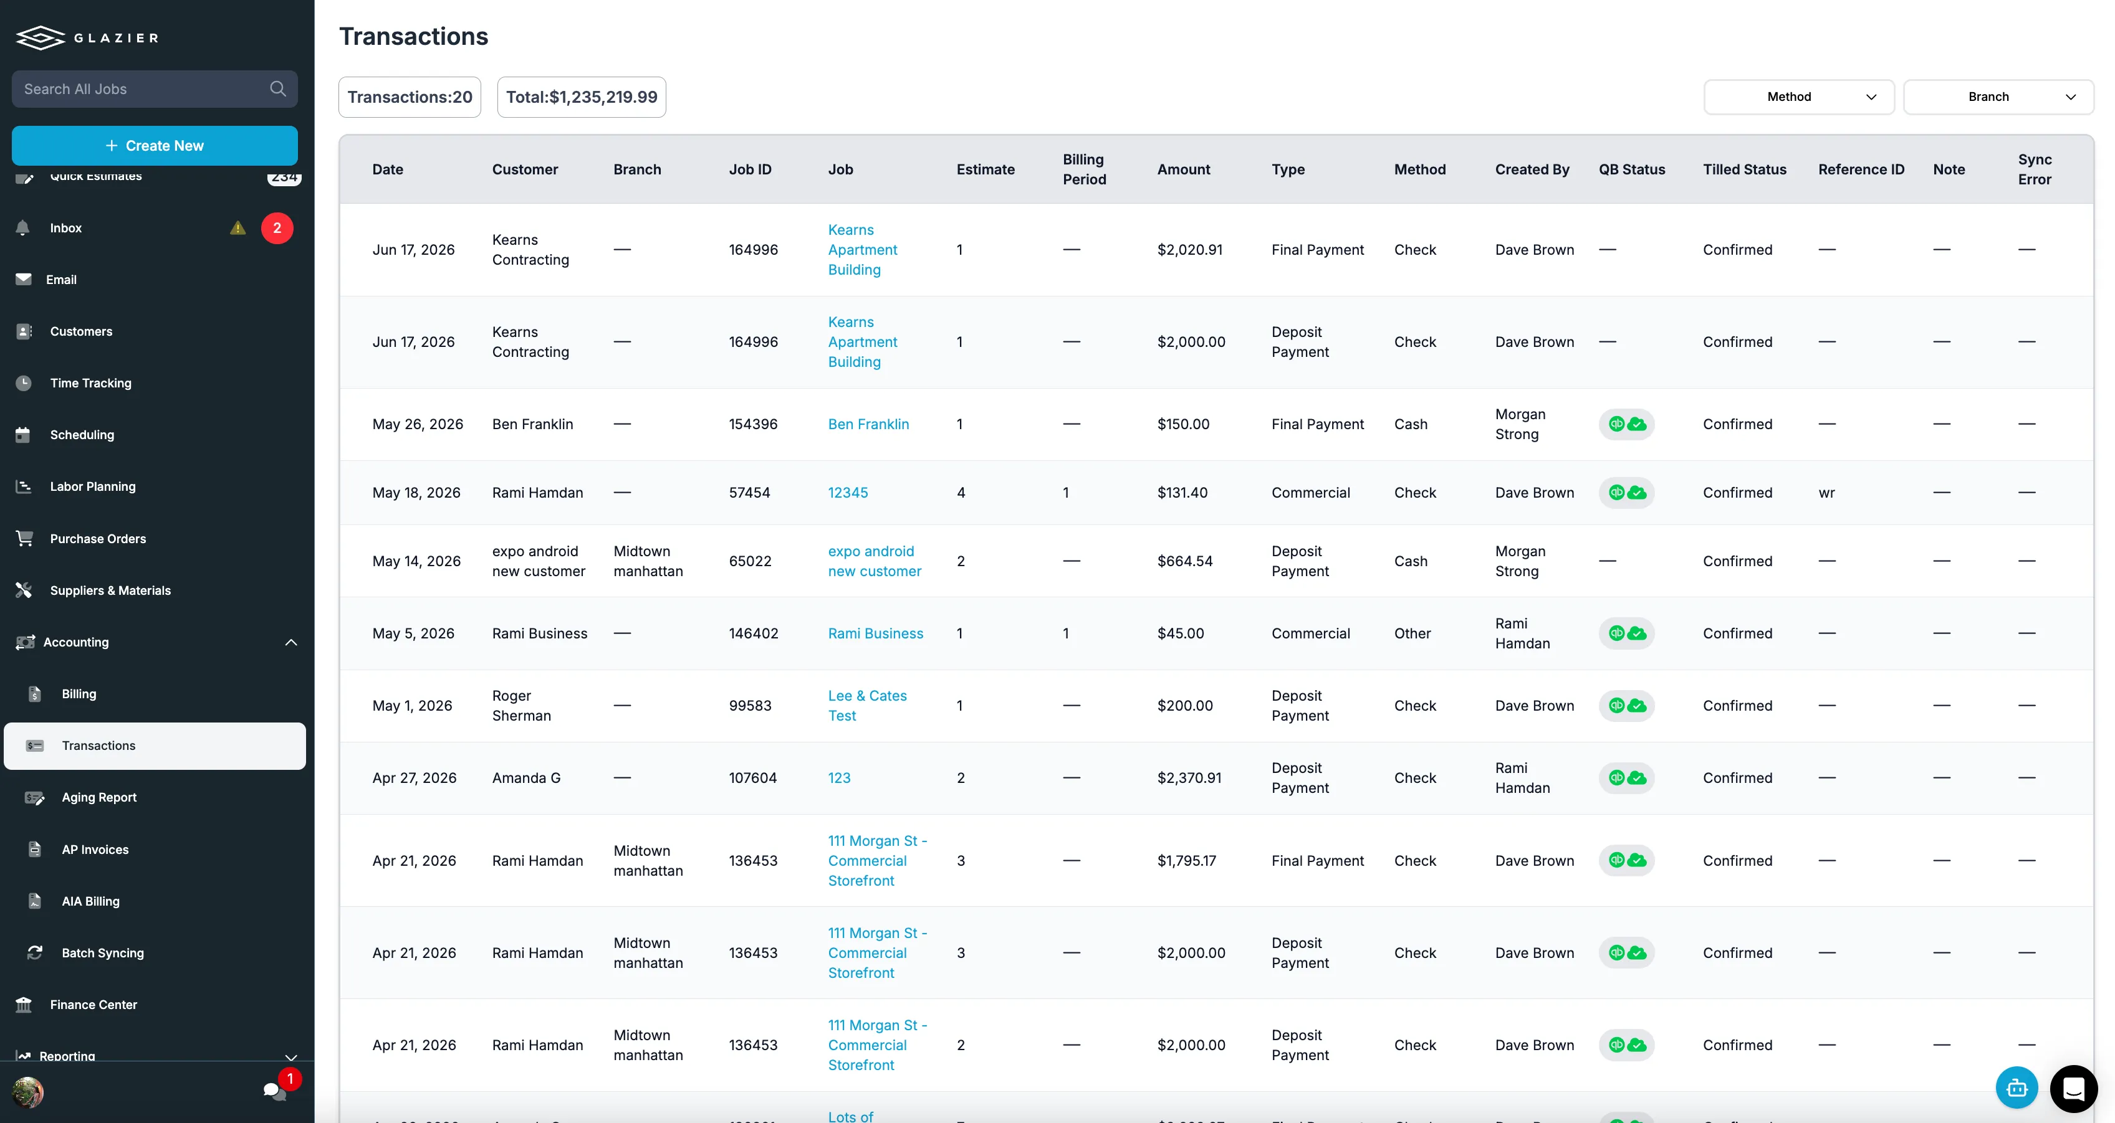2115x1123 pixels.
Task: Click the amount $664.54
Action: click(x=1184, y=561)
